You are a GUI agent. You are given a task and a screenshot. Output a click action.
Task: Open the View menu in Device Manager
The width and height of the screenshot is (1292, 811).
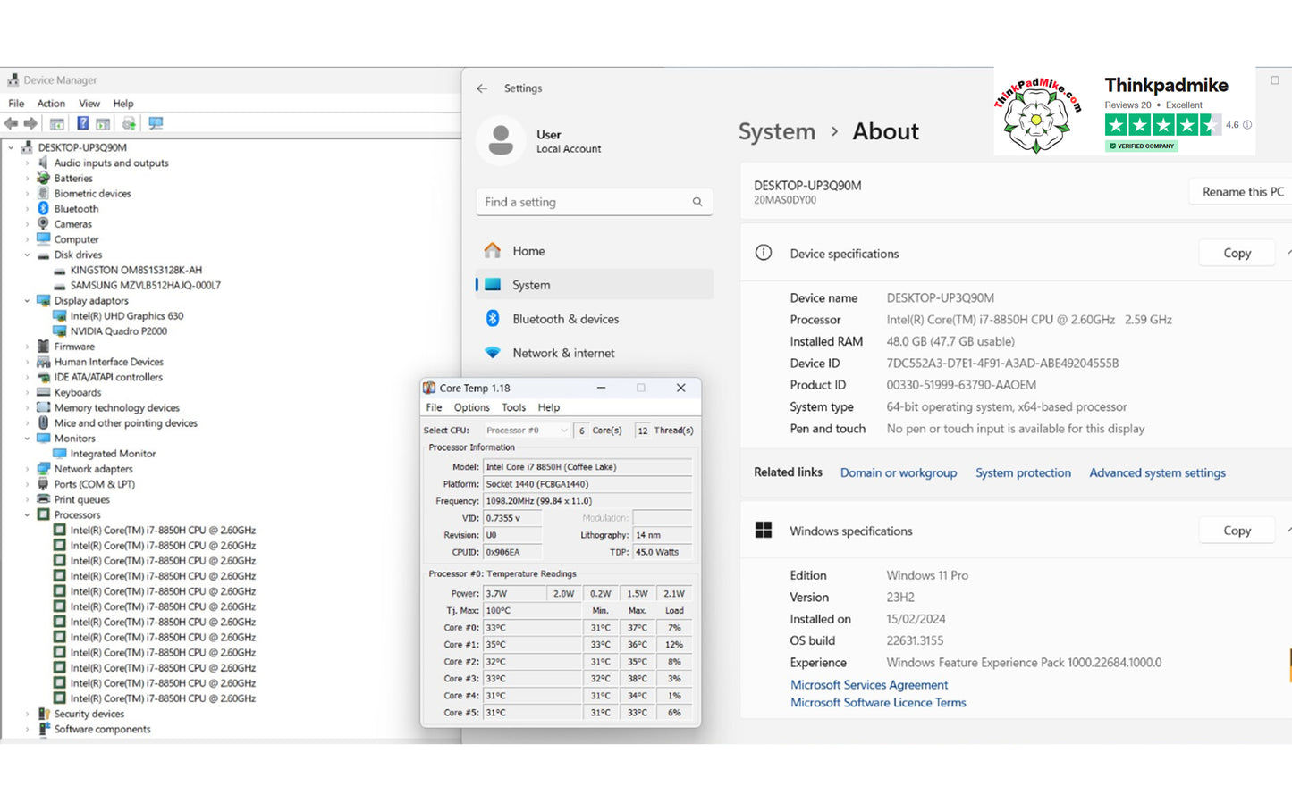coord(89,104)
